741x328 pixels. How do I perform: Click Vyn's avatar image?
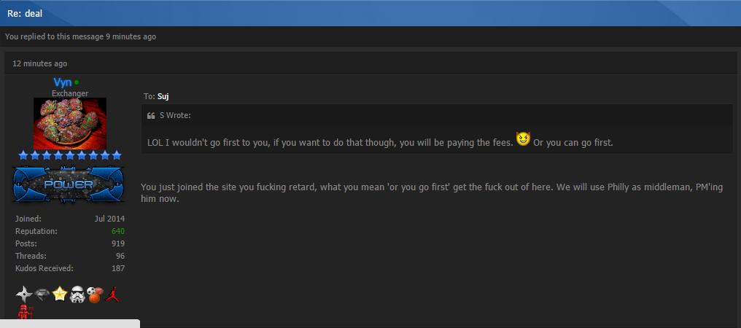tap(70, 123)
